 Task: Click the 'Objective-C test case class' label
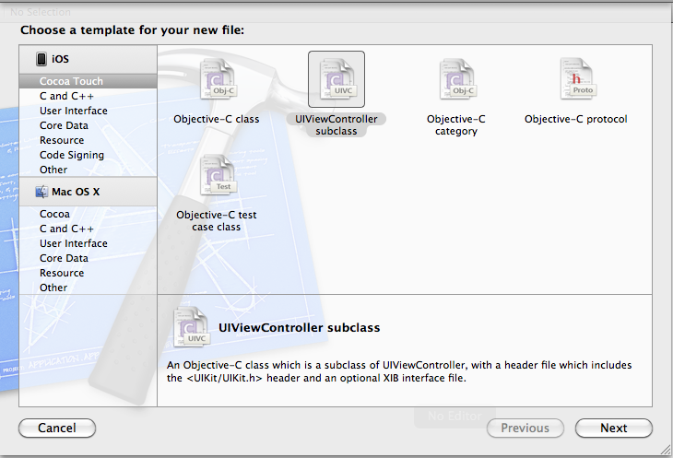(217, 220)
